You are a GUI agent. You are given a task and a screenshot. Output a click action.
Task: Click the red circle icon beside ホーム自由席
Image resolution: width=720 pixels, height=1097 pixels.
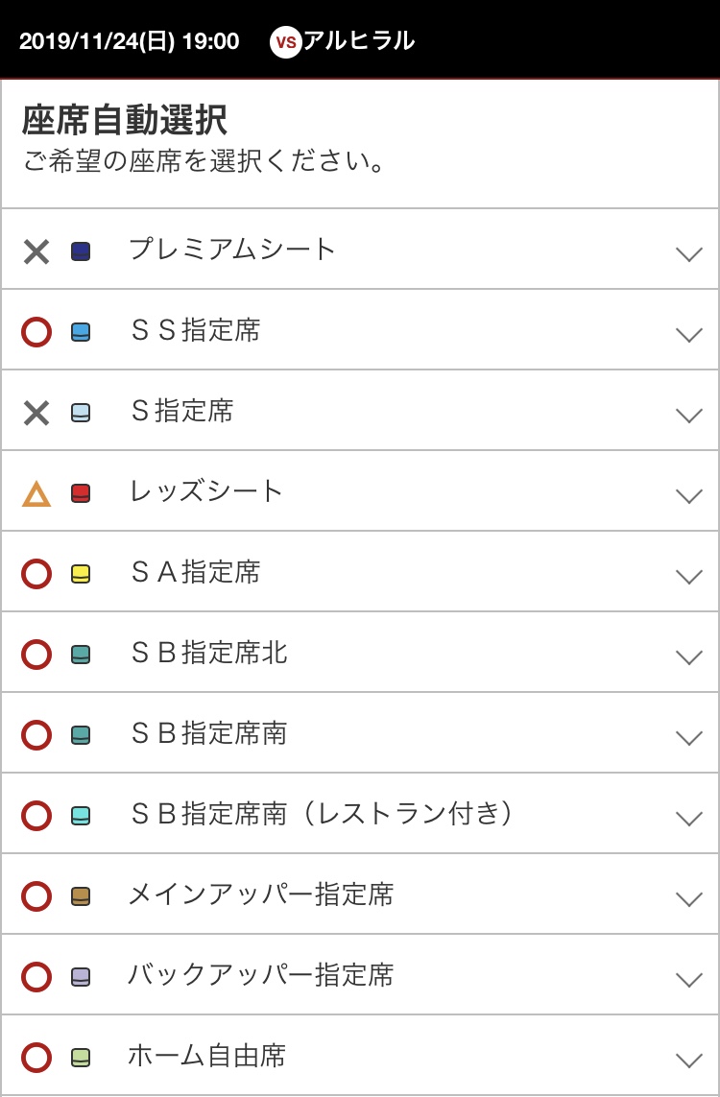click(x=36, y=1059)
